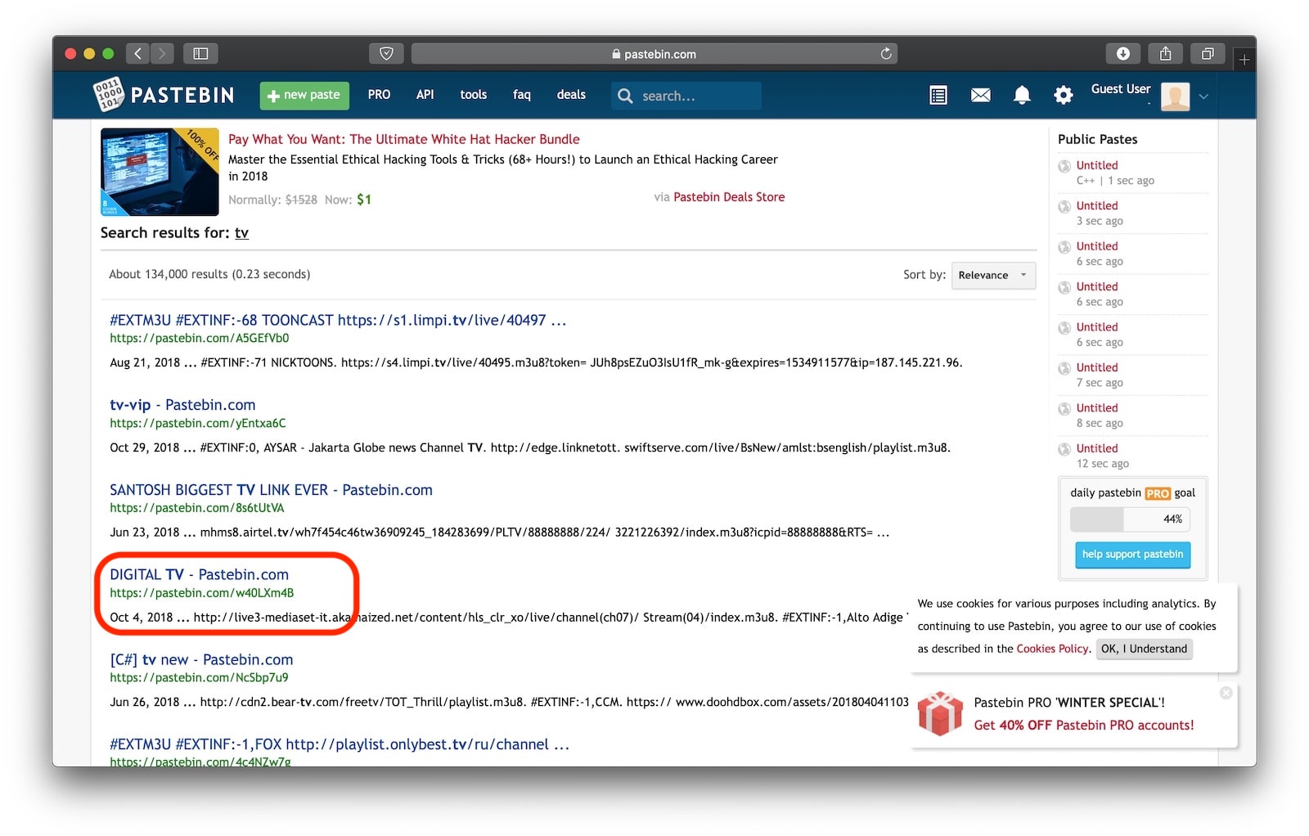
Task: Toggle the Safari sidebar button
Action: point(200,54)
